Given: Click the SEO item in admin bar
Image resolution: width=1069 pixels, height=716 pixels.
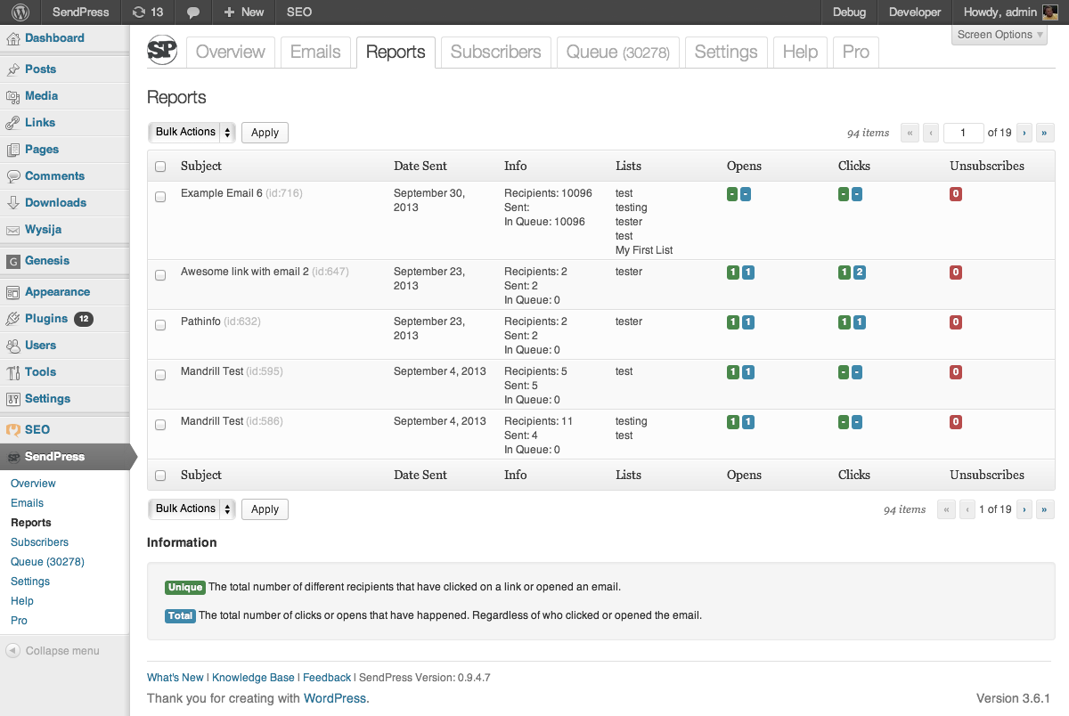Looking at the screenshot, I should tap(299, 12).
